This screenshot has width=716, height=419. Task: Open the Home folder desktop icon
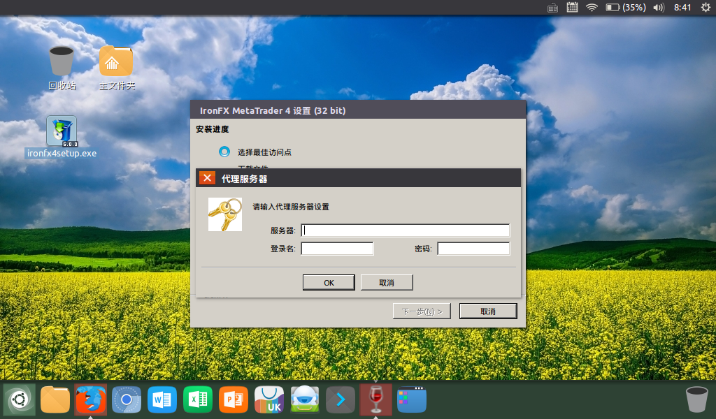coord(117,68)
